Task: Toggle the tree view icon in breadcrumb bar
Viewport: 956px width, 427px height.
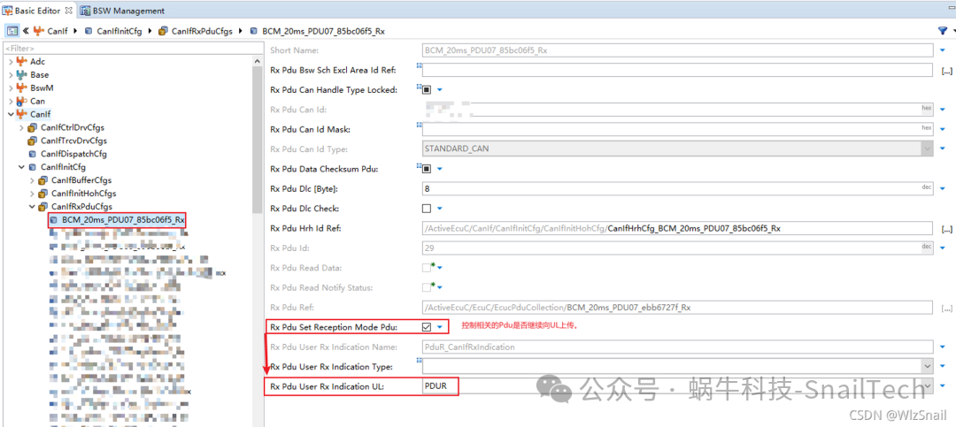Action: (x=12, y=30)
